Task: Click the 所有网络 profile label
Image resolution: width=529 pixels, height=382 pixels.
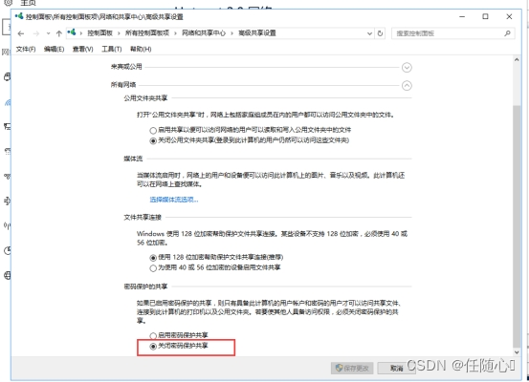Action: coord(123,85)
